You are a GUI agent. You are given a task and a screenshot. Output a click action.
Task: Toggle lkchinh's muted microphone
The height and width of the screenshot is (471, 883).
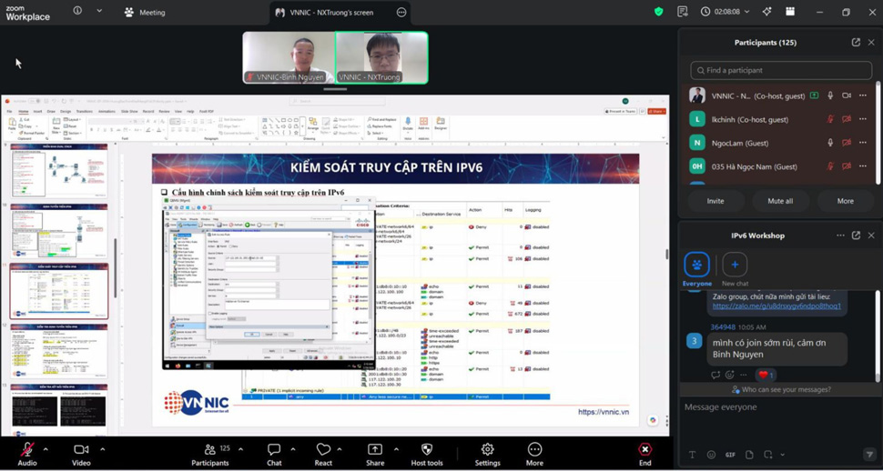pyautogui.click(x=830, y=119)
